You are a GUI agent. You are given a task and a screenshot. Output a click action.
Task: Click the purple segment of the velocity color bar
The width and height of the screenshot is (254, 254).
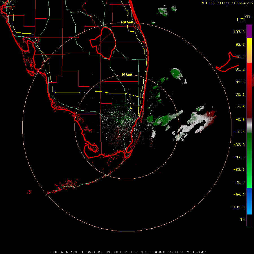[249, 31]
